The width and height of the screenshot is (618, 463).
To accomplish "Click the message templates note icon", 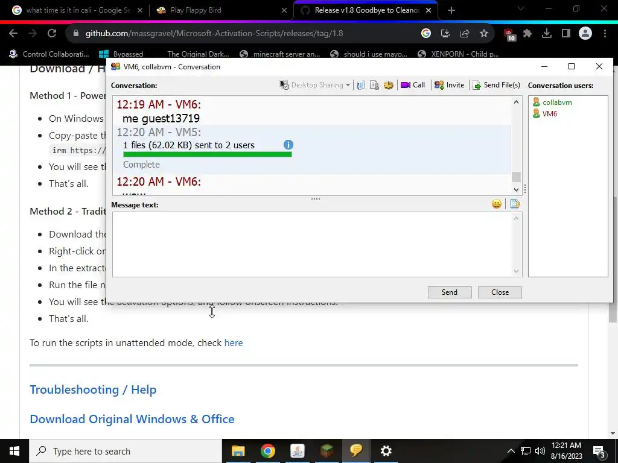I will coord(515,204).
